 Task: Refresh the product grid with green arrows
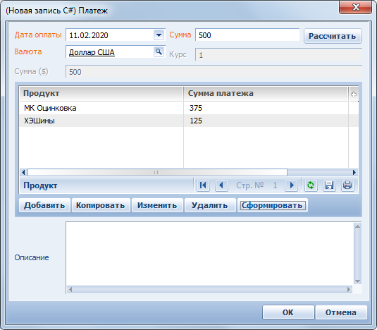pyautogui.click(x=311, y=185)
